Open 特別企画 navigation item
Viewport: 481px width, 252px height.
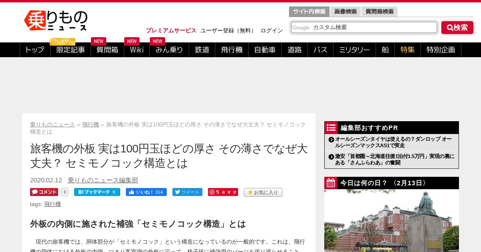[441, 50]
